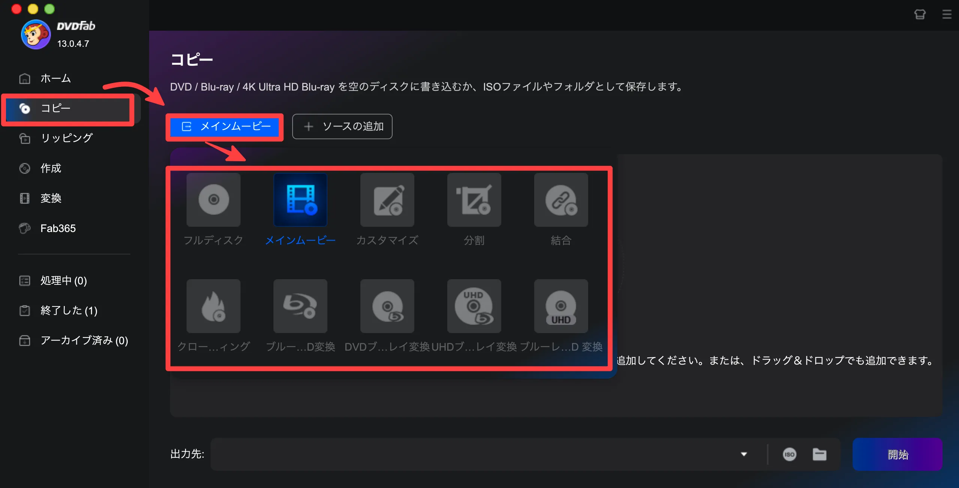The height and width of the screenshot is (488, 959).
Task: Click inside the 出力先 output path field
Action: [472, 454]
